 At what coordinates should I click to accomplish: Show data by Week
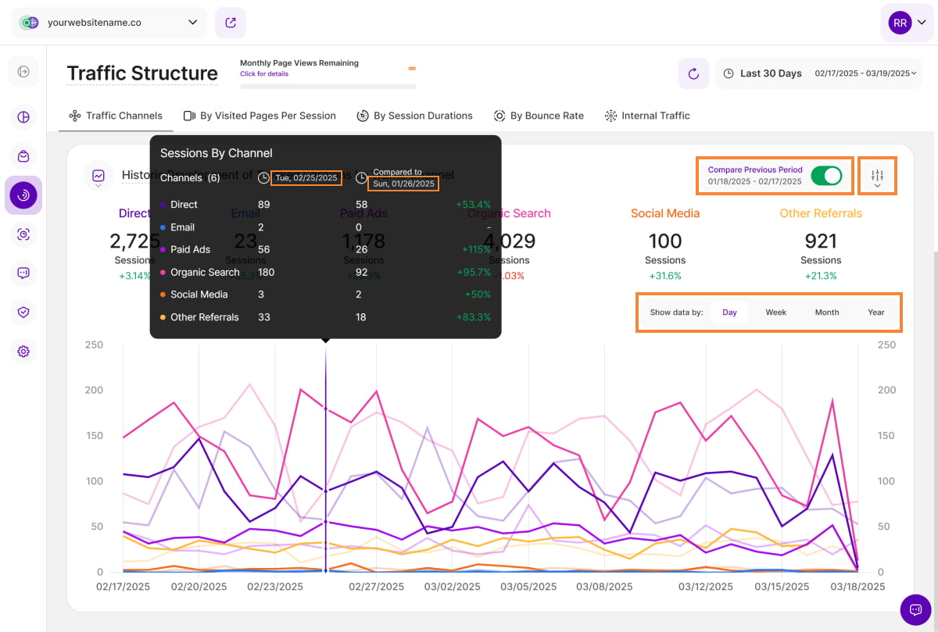click(775, 312)
